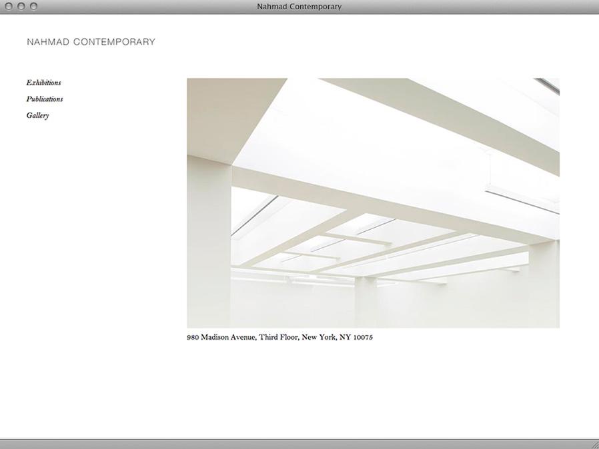
Task: Grab the resize handle at the window corner
Action: [x=595, y=445]
